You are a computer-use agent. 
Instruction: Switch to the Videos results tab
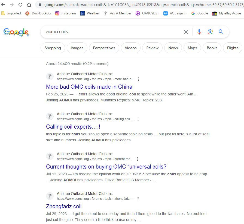(131, 48)
